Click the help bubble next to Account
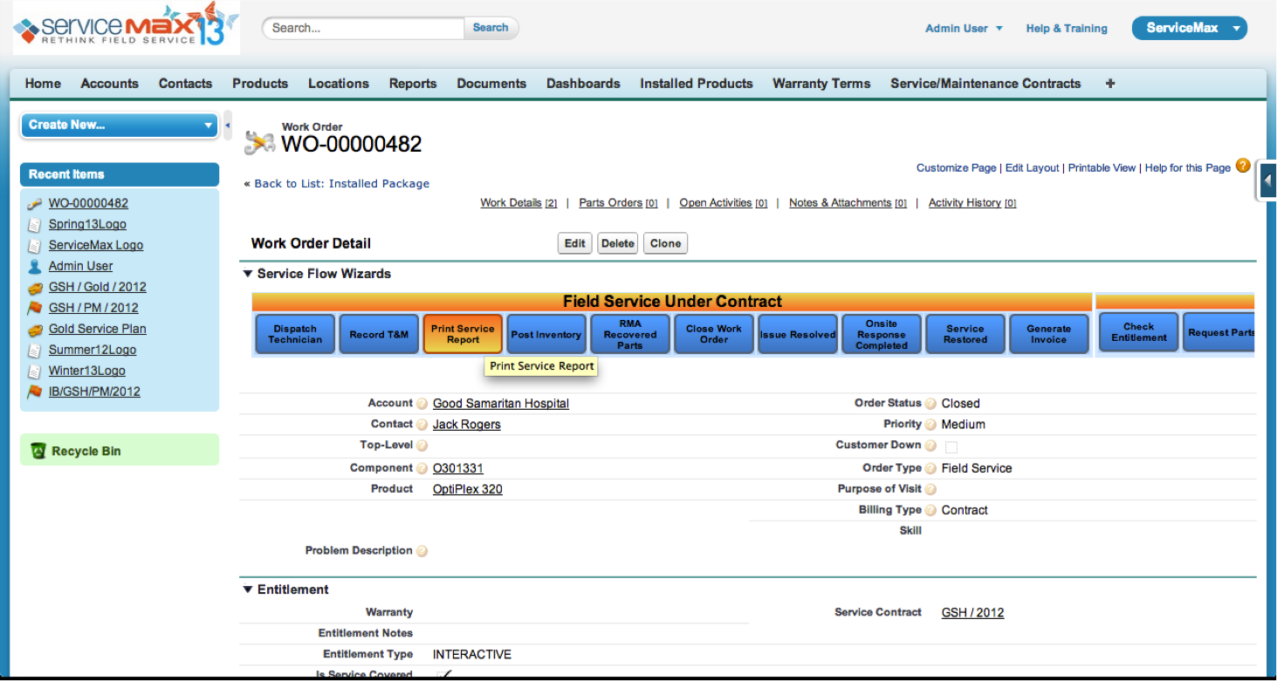Viewport: 1277px width, 681px height. point(422,404)
